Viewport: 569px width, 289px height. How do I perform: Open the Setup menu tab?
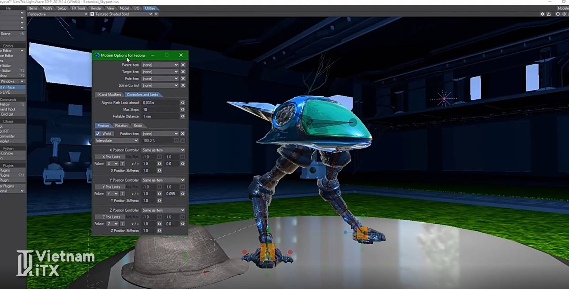[x=62, y=8]
